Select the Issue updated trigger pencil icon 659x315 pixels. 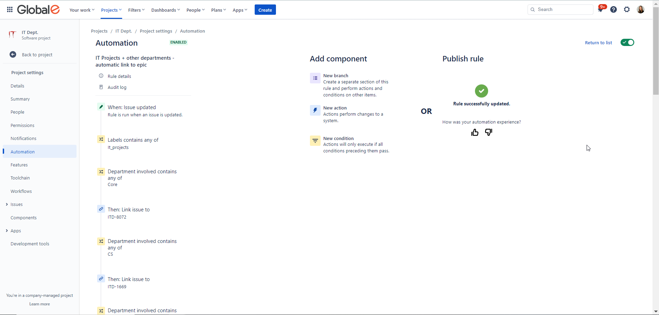click(101, 107)
